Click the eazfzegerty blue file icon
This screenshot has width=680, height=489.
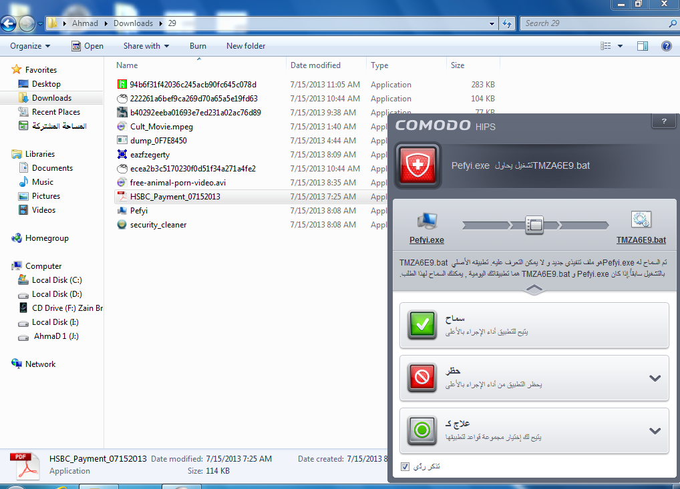tap(122, 155)
